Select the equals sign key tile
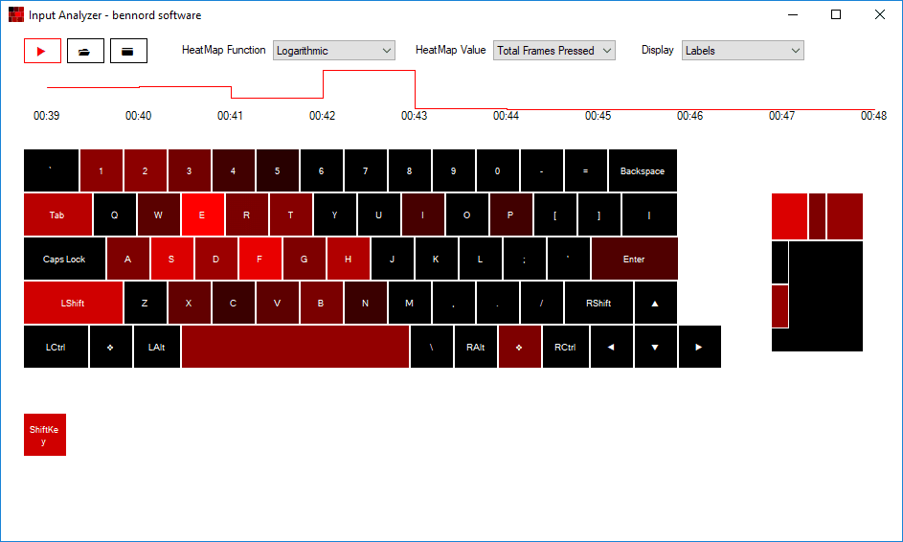This screenshot has width=903, height=542. [x=586, y=170]
